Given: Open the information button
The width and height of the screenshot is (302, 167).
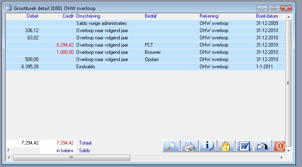Looking at the screenshot, I should click(208, 146).
